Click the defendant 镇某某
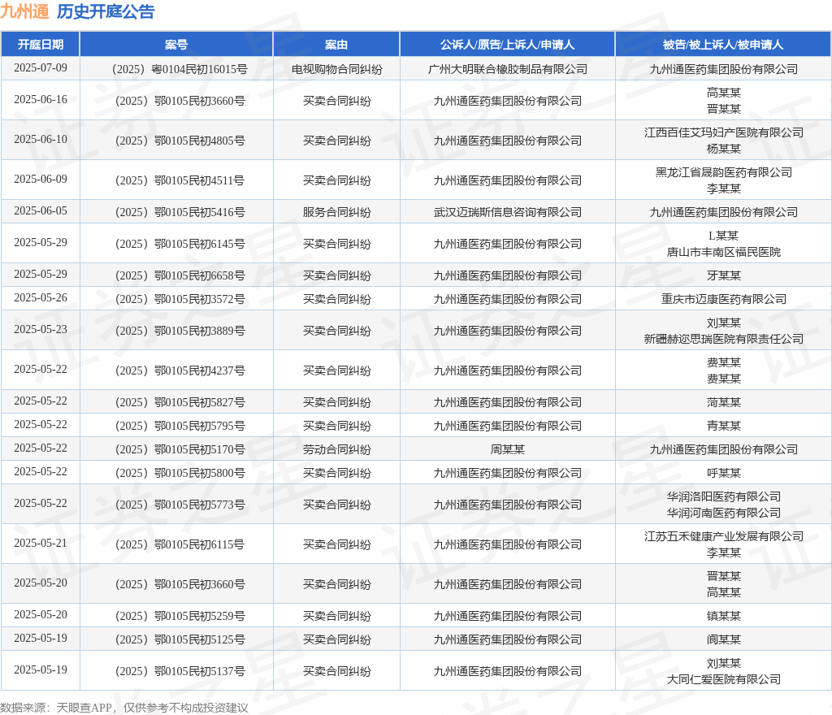Image resolution: width=832 pixels, height=715 pixels. tap(724, 616)
